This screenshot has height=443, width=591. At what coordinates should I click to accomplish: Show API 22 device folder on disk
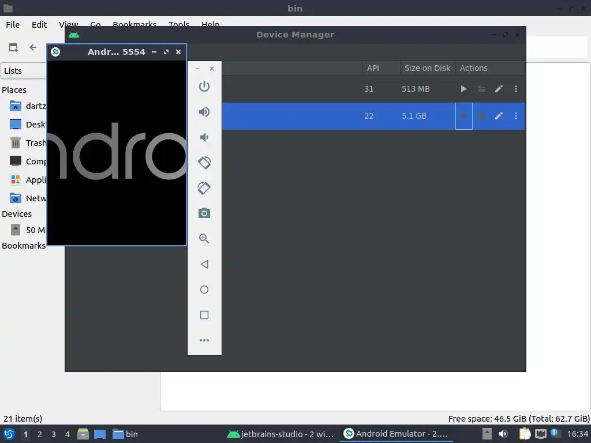[x=481, y=116]
